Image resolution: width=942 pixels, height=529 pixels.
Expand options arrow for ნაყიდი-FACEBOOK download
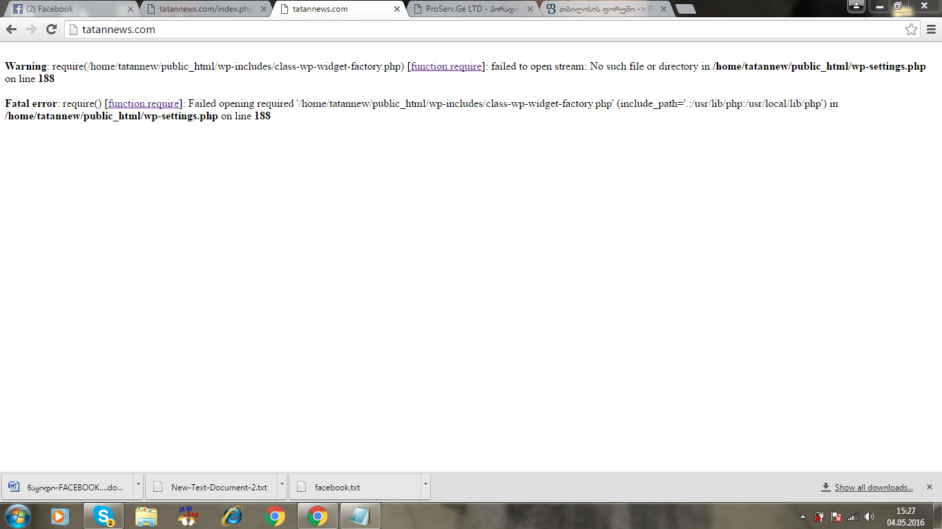pos(138,487)
